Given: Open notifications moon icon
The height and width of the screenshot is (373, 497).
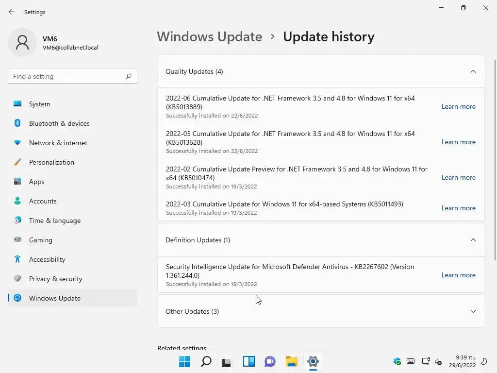Looking at the screenshot, I should (484, 361).
